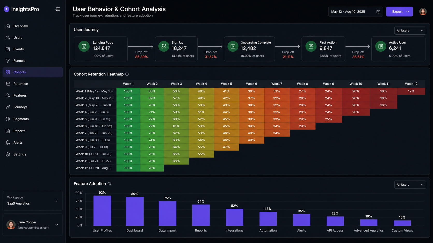Open Users in the sidebar

click(33, 38)
